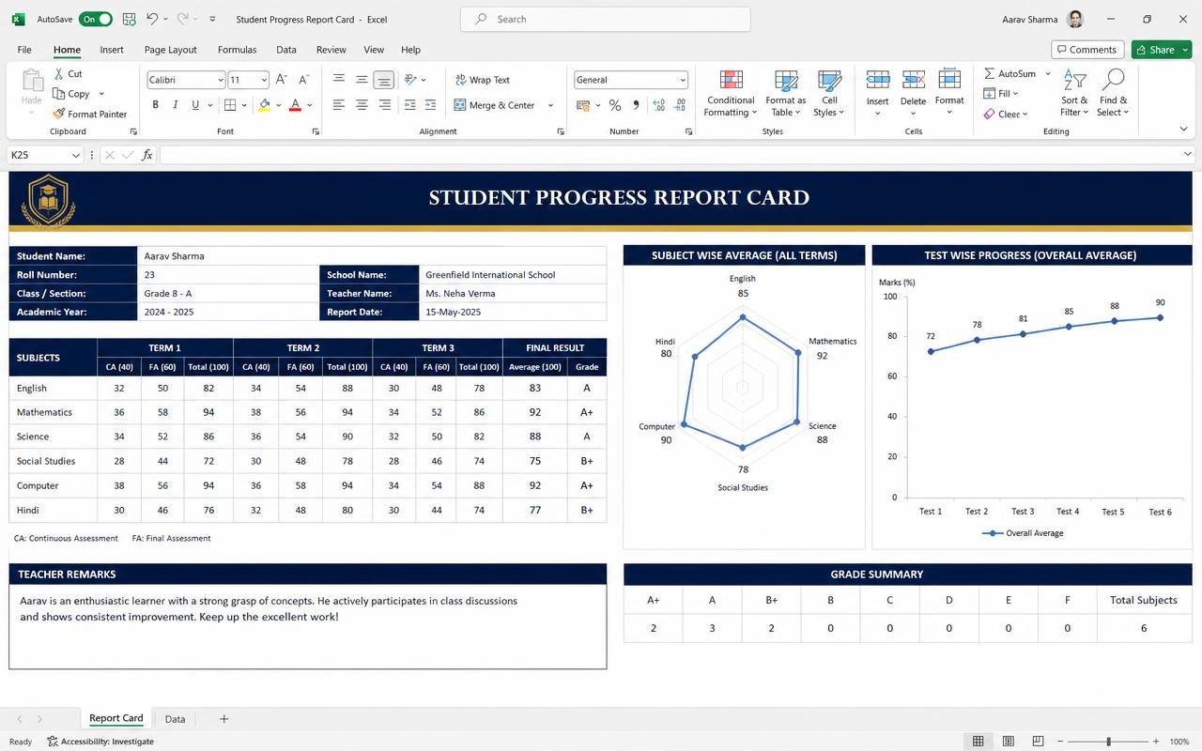The width and height of the screenshot is (1202, 751).
Task: Toggle Merge & Center
Action: (494, 105)
